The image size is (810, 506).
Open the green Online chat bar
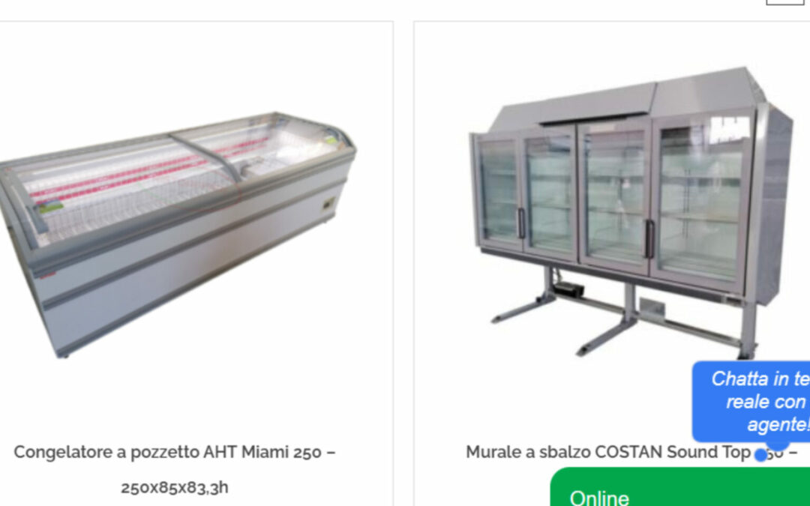[x=679, y=487]
